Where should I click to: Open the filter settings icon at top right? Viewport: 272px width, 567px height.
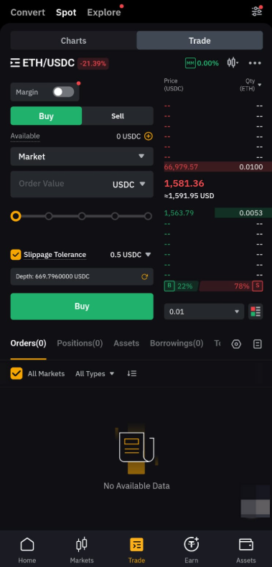257,11
